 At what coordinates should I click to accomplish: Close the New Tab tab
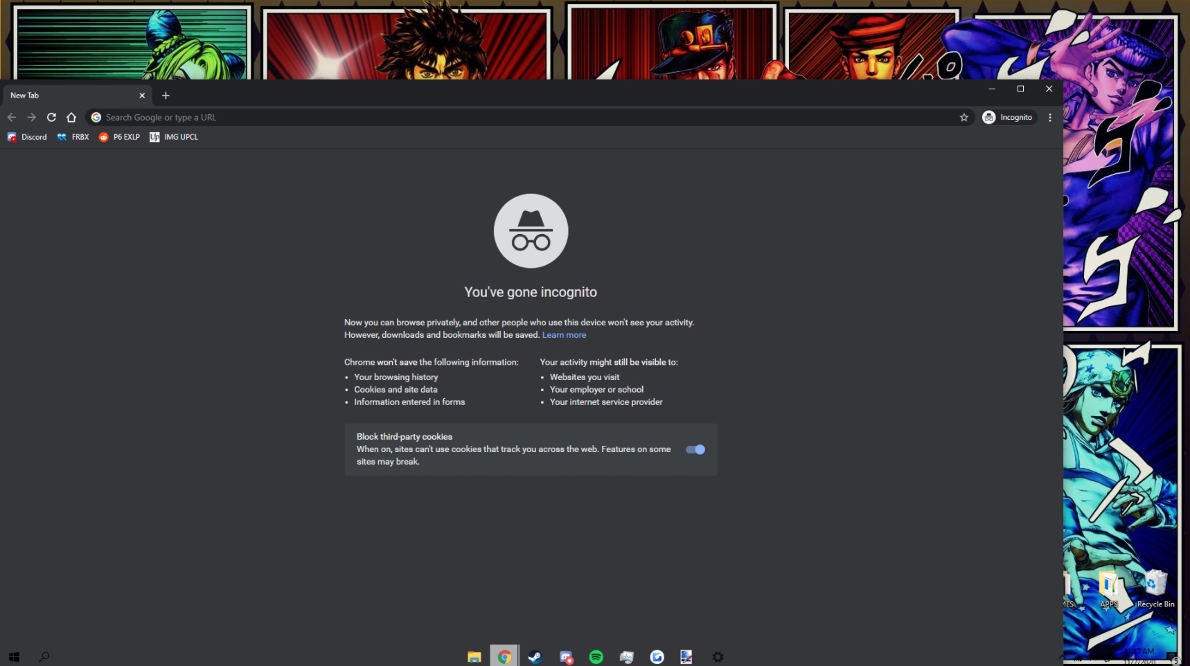(142, 96)
